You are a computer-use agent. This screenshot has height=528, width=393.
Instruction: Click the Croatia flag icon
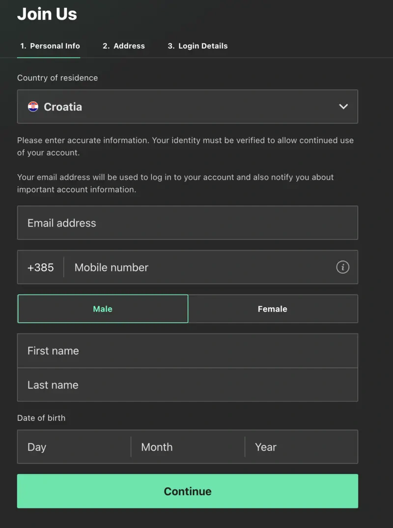33,107
